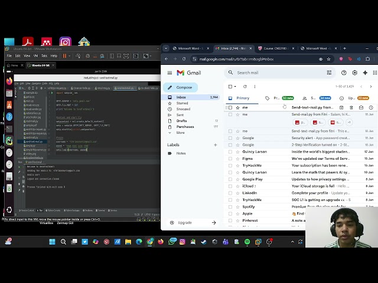The image size is (378, 283).
Task: Launch Spotify from the Windows taskbar
Action: (x=247, y=242)
